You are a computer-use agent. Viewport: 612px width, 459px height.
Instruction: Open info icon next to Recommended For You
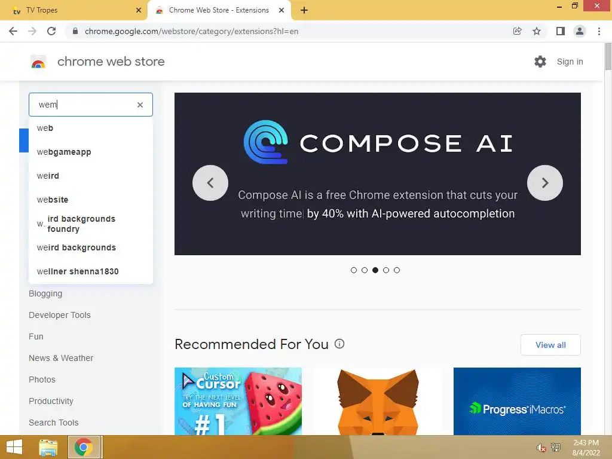[339, 344]
